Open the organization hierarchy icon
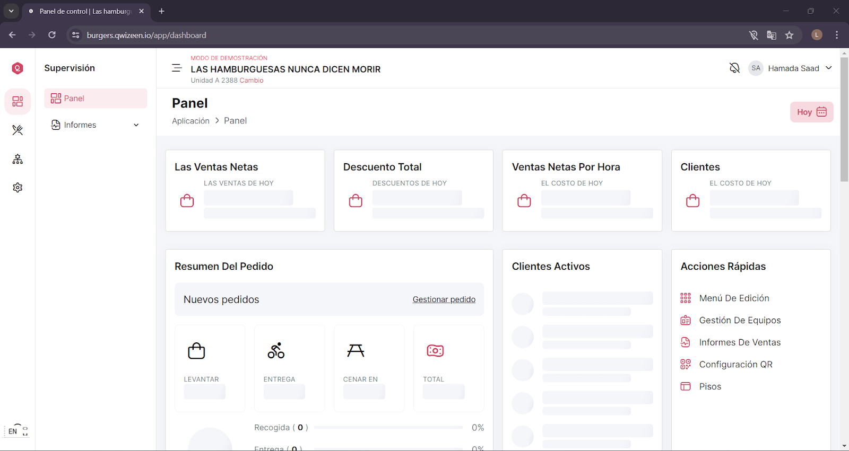 [18, 159]
